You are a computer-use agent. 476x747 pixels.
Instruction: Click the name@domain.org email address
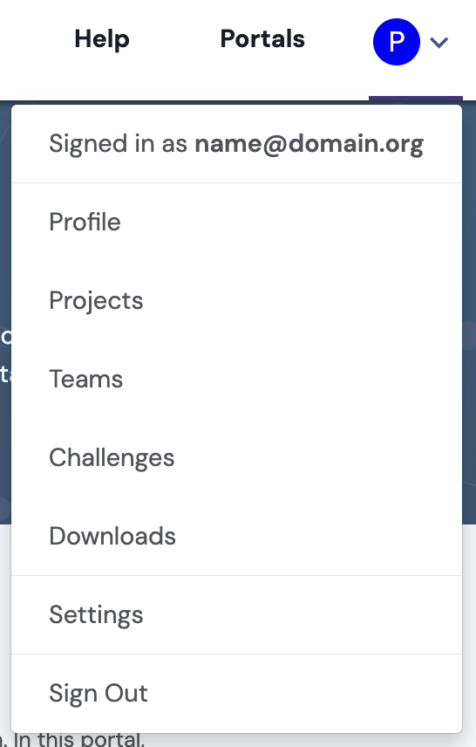point(309,144)
